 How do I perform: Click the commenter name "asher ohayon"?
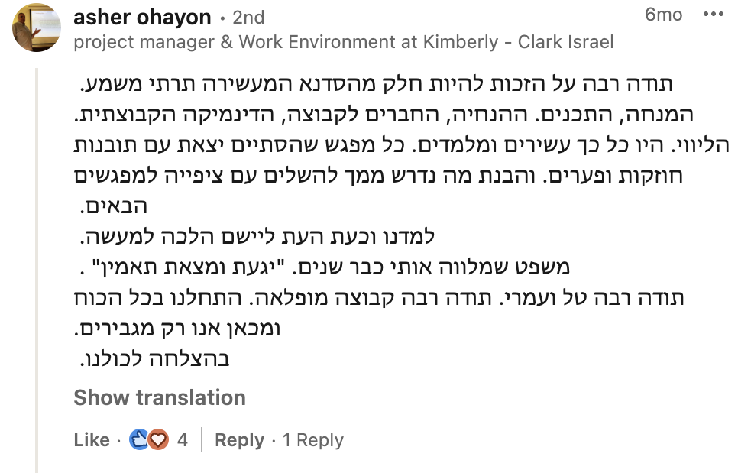[141, 17]
